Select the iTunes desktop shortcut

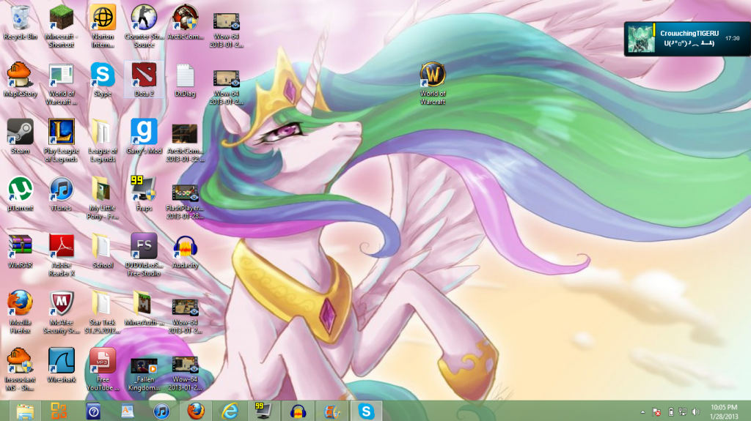(62, 194)
